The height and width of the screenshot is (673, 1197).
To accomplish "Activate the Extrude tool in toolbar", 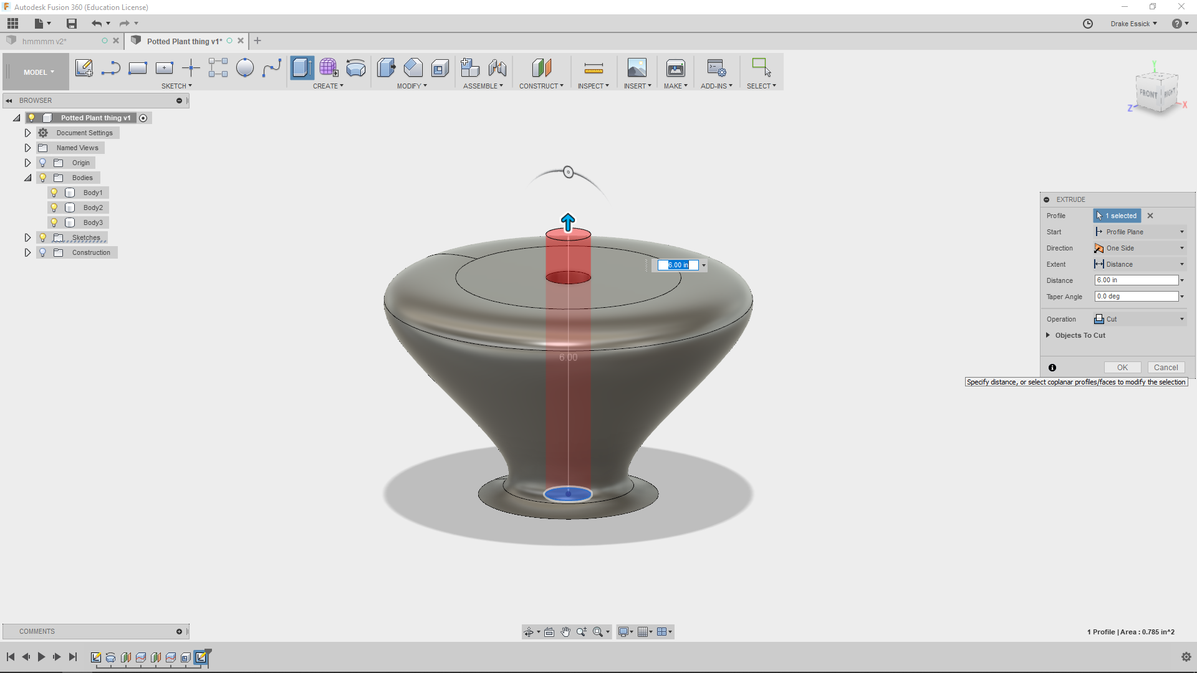I will tap(302, 67).
